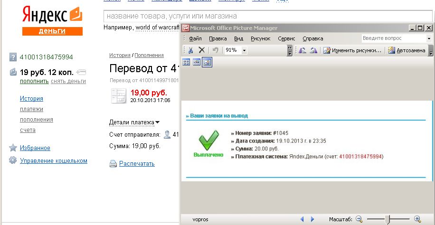Screen dimensions: 435x225
Task: Switch to Filmstrip view icon
Action: (x=197, y=63)
